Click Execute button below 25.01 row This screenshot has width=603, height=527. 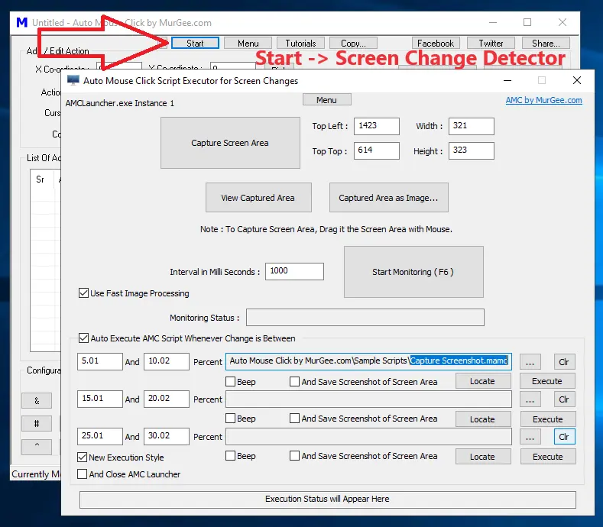point(548,457)
